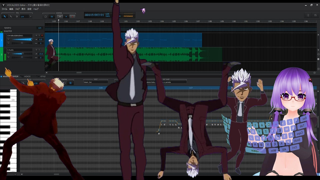Select the blue vocal part on track 1
The height and width of the screenshot is (180, 320).
(123, 40)
